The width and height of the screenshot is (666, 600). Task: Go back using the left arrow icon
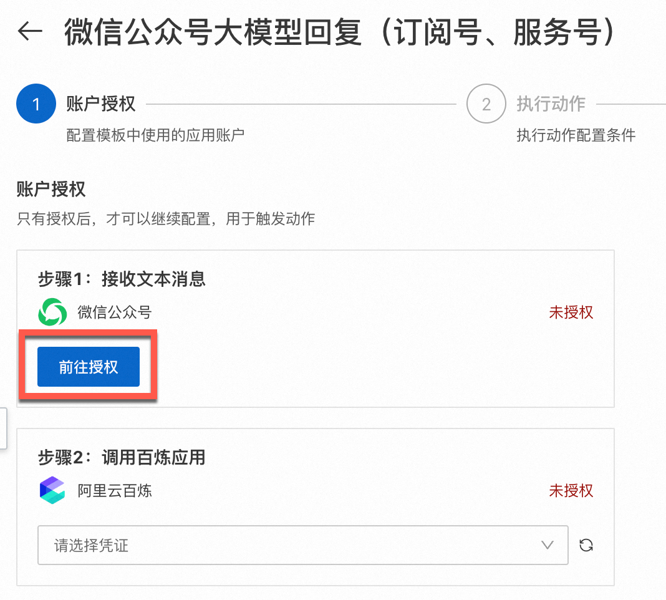[x=30, y=31]
